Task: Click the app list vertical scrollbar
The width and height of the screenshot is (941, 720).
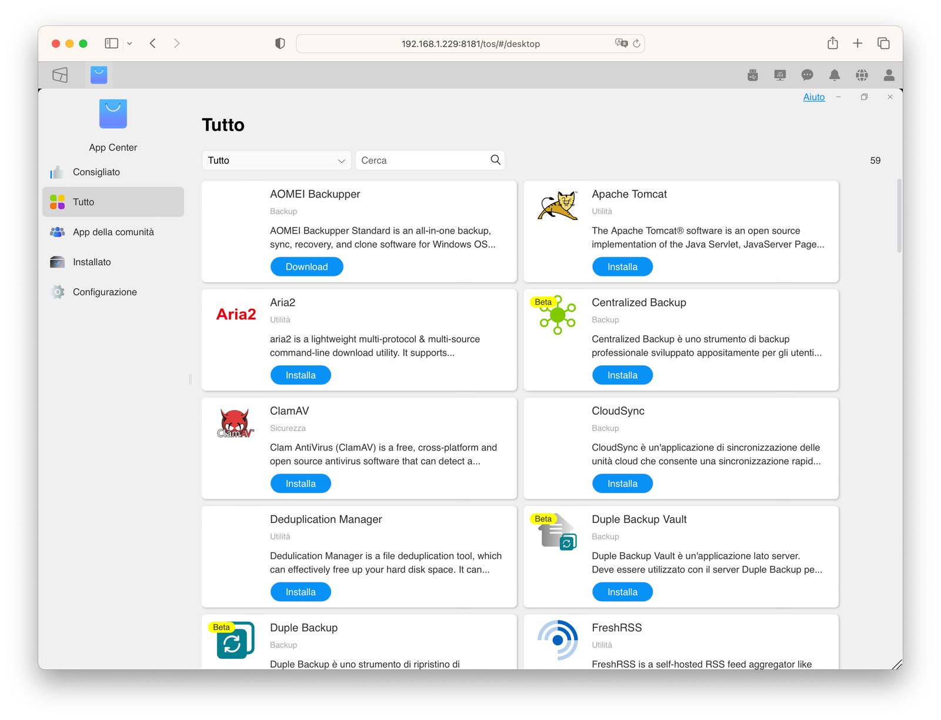Action: coord(899,215)
